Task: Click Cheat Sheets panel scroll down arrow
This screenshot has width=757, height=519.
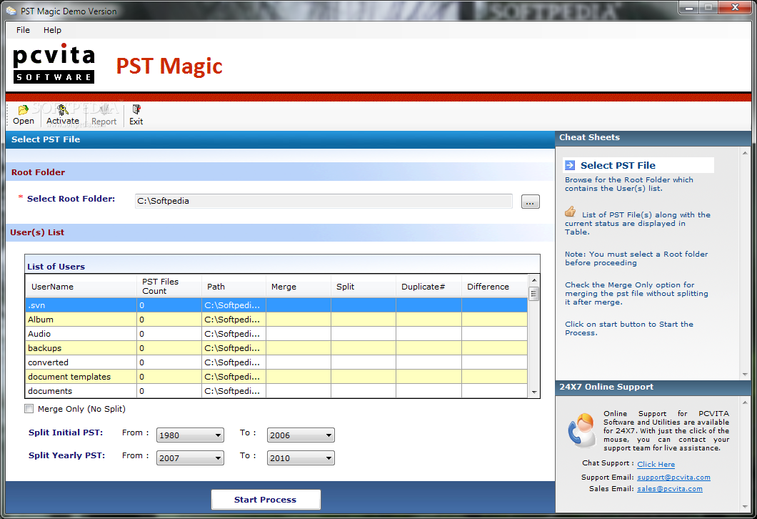Action: pyautogui.click(x=744, y=375)
